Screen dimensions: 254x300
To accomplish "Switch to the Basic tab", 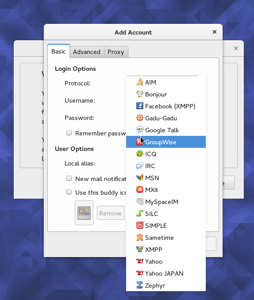I will click(58, 51).
